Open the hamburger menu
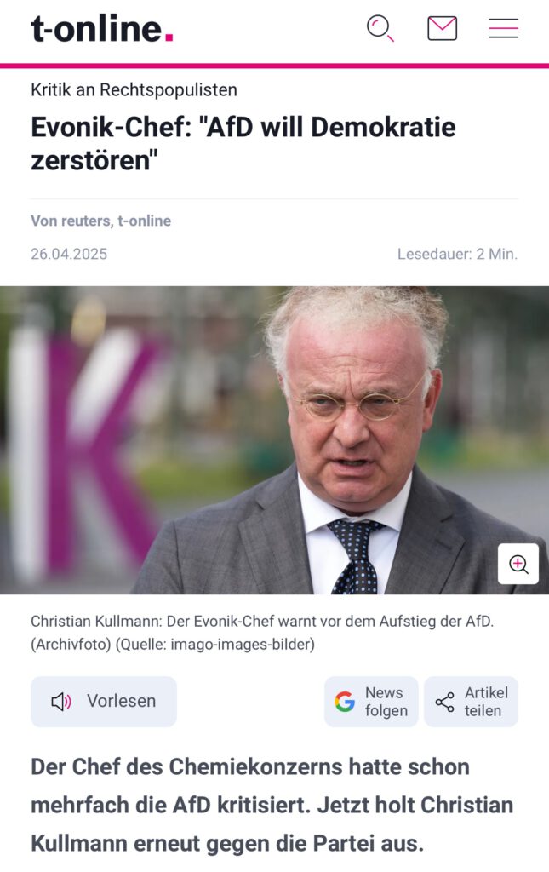The image size is (549, 872). coord(503,28)
